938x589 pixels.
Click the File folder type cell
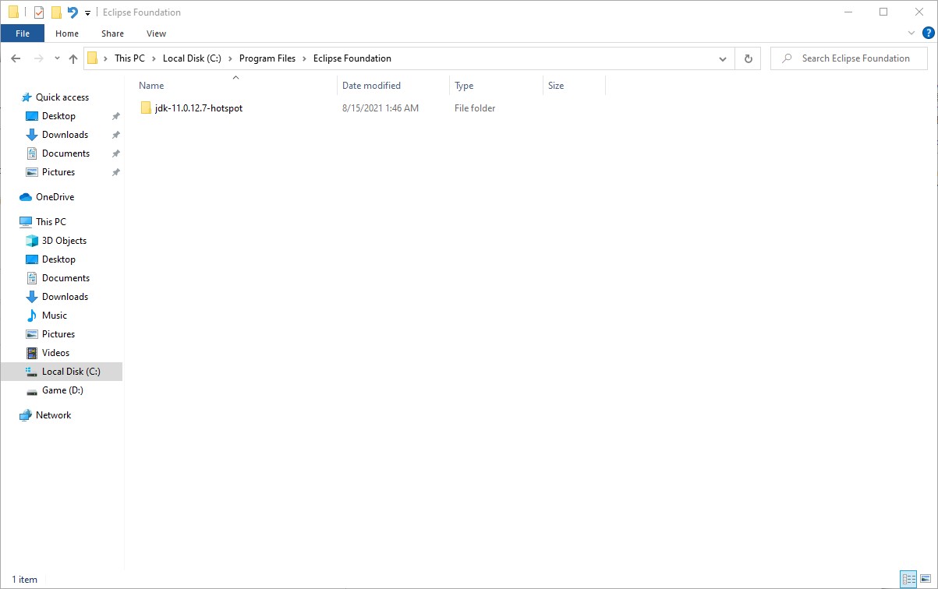475,108
